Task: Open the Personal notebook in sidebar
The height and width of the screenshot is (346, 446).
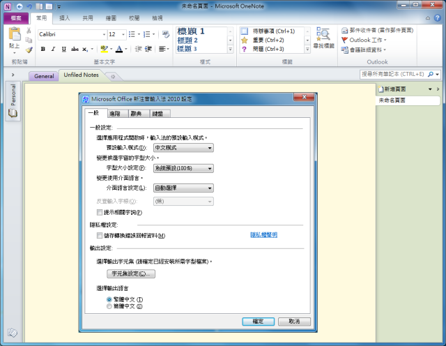Action: coord(13,101)
